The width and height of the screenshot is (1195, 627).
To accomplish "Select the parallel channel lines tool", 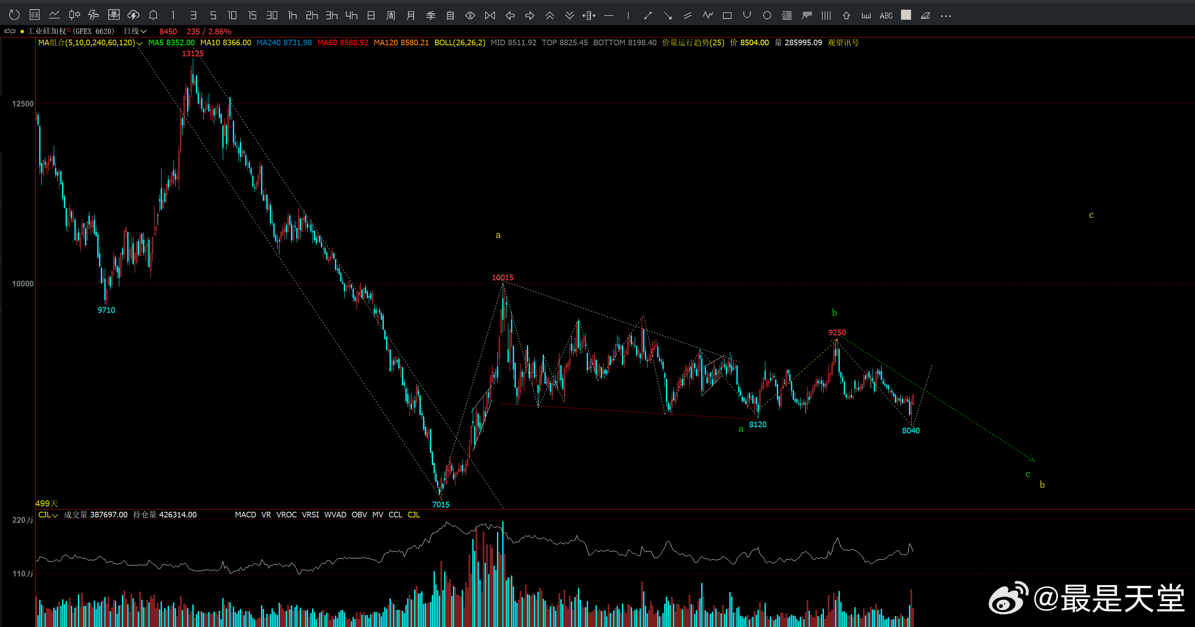I will (688, 16).
